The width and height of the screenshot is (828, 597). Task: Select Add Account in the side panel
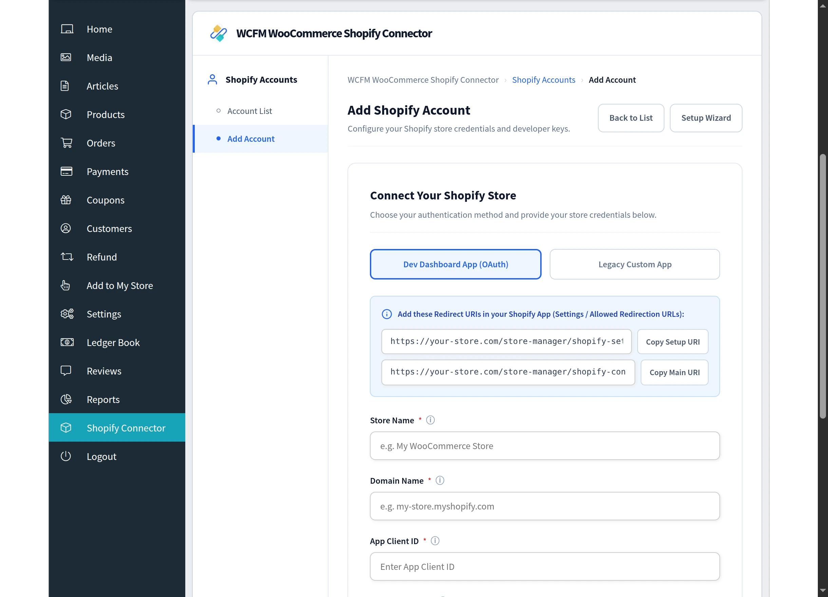pos(260,139)
